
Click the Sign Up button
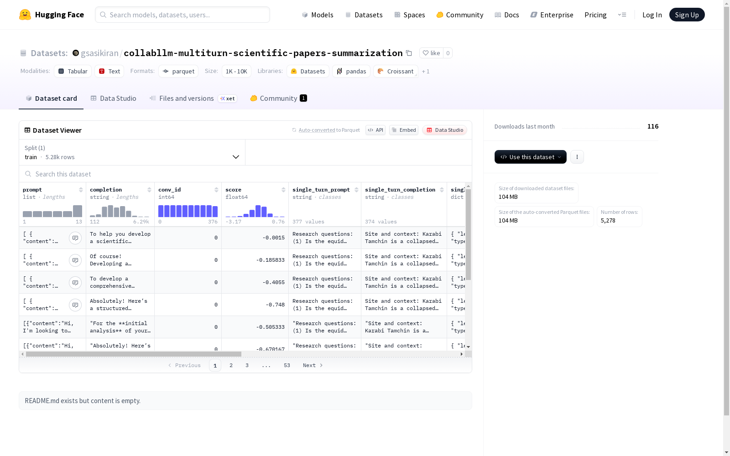point(687,15)
